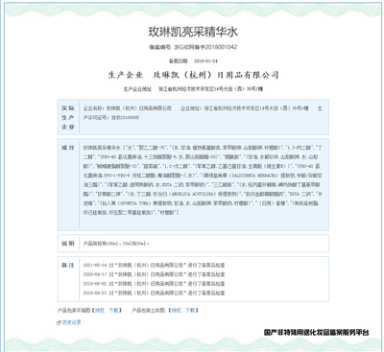
Task: Click the product specification text in 说明
Action: tap(116, 244)
